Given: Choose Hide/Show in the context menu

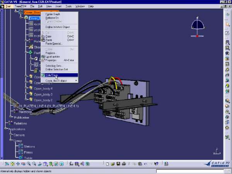Looking at the screenshot, I should [x=60, y=75].
